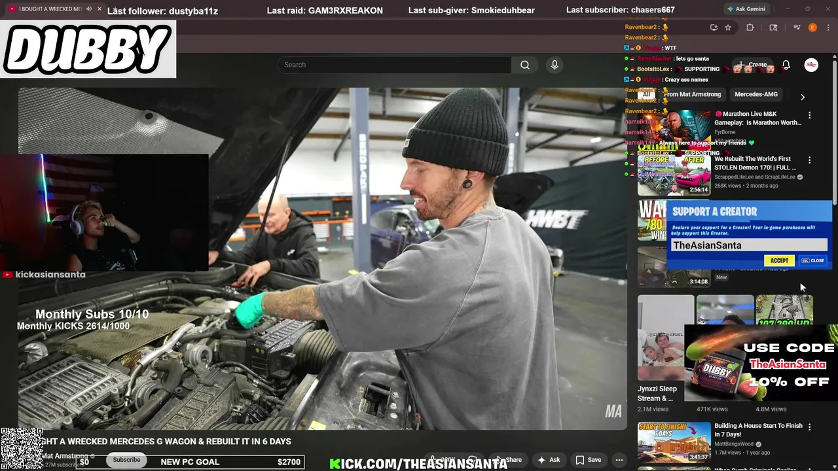Click the Create button on YouTube
This screenshot has height=471, width=838.
pos(752,65)
